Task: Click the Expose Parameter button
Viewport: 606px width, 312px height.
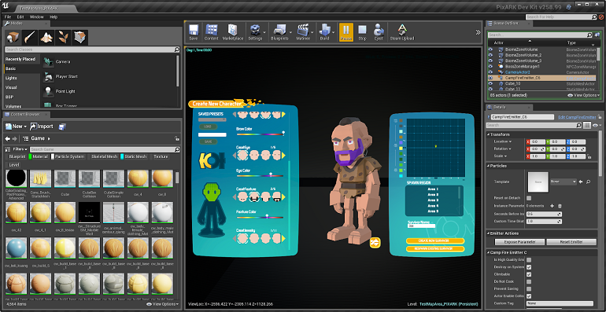Action: [x=519, y=242]
